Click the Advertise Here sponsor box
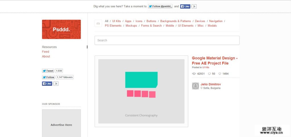This screenshot has width=291, height=137. click(61, 123)
